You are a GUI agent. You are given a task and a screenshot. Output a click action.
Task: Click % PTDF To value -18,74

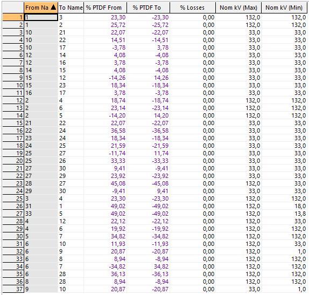tap(160, 100)
